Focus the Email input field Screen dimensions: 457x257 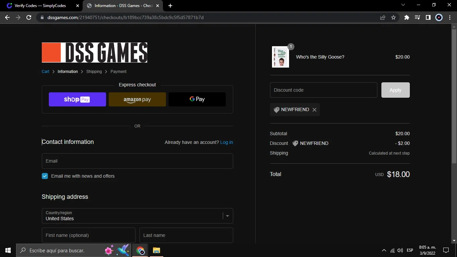pos(137,161)
